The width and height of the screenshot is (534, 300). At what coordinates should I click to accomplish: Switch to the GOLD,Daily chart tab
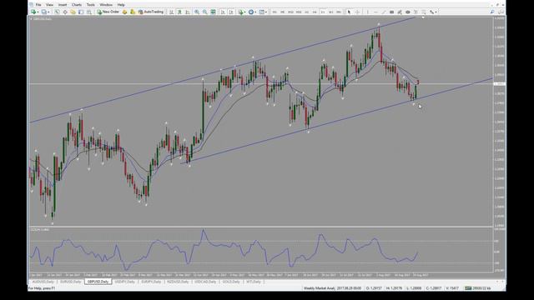tap(231, 282)
